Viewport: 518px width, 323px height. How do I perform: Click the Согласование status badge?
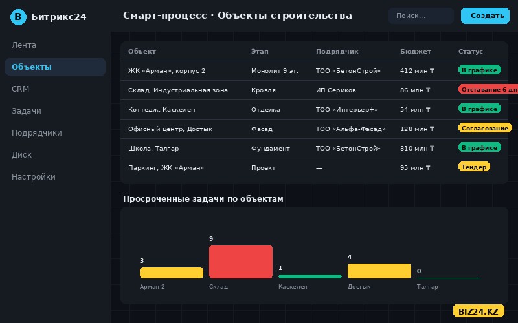point(485,128)
